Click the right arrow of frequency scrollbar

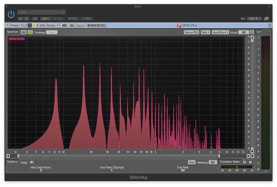coord(248,156)
